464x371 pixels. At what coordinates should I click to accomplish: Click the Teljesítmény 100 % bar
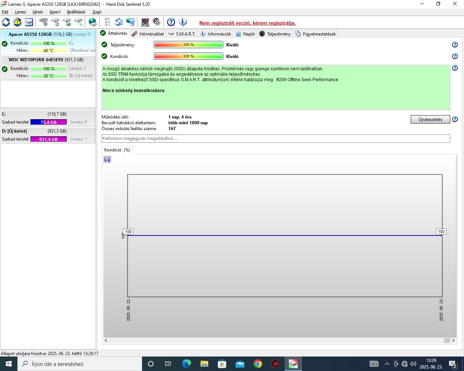click(x=188, y=45)
